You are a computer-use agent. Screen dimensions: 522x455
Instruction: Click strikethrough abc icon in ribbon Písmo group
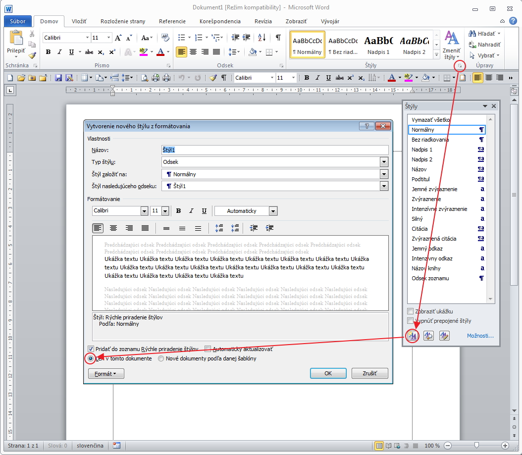point(89,52)
